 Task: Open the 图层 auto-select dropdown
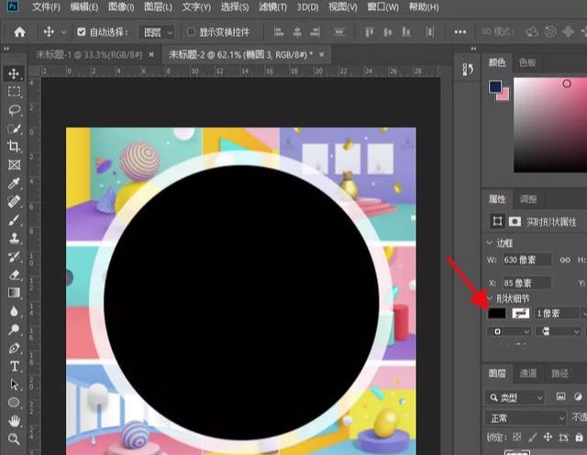pyautogui.click(x=157, y=32)
